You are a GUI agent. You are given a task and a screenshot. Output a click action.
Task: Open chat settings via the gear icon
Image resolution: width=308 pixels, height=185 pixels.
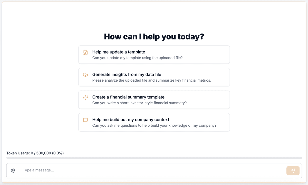coord(13,171)
